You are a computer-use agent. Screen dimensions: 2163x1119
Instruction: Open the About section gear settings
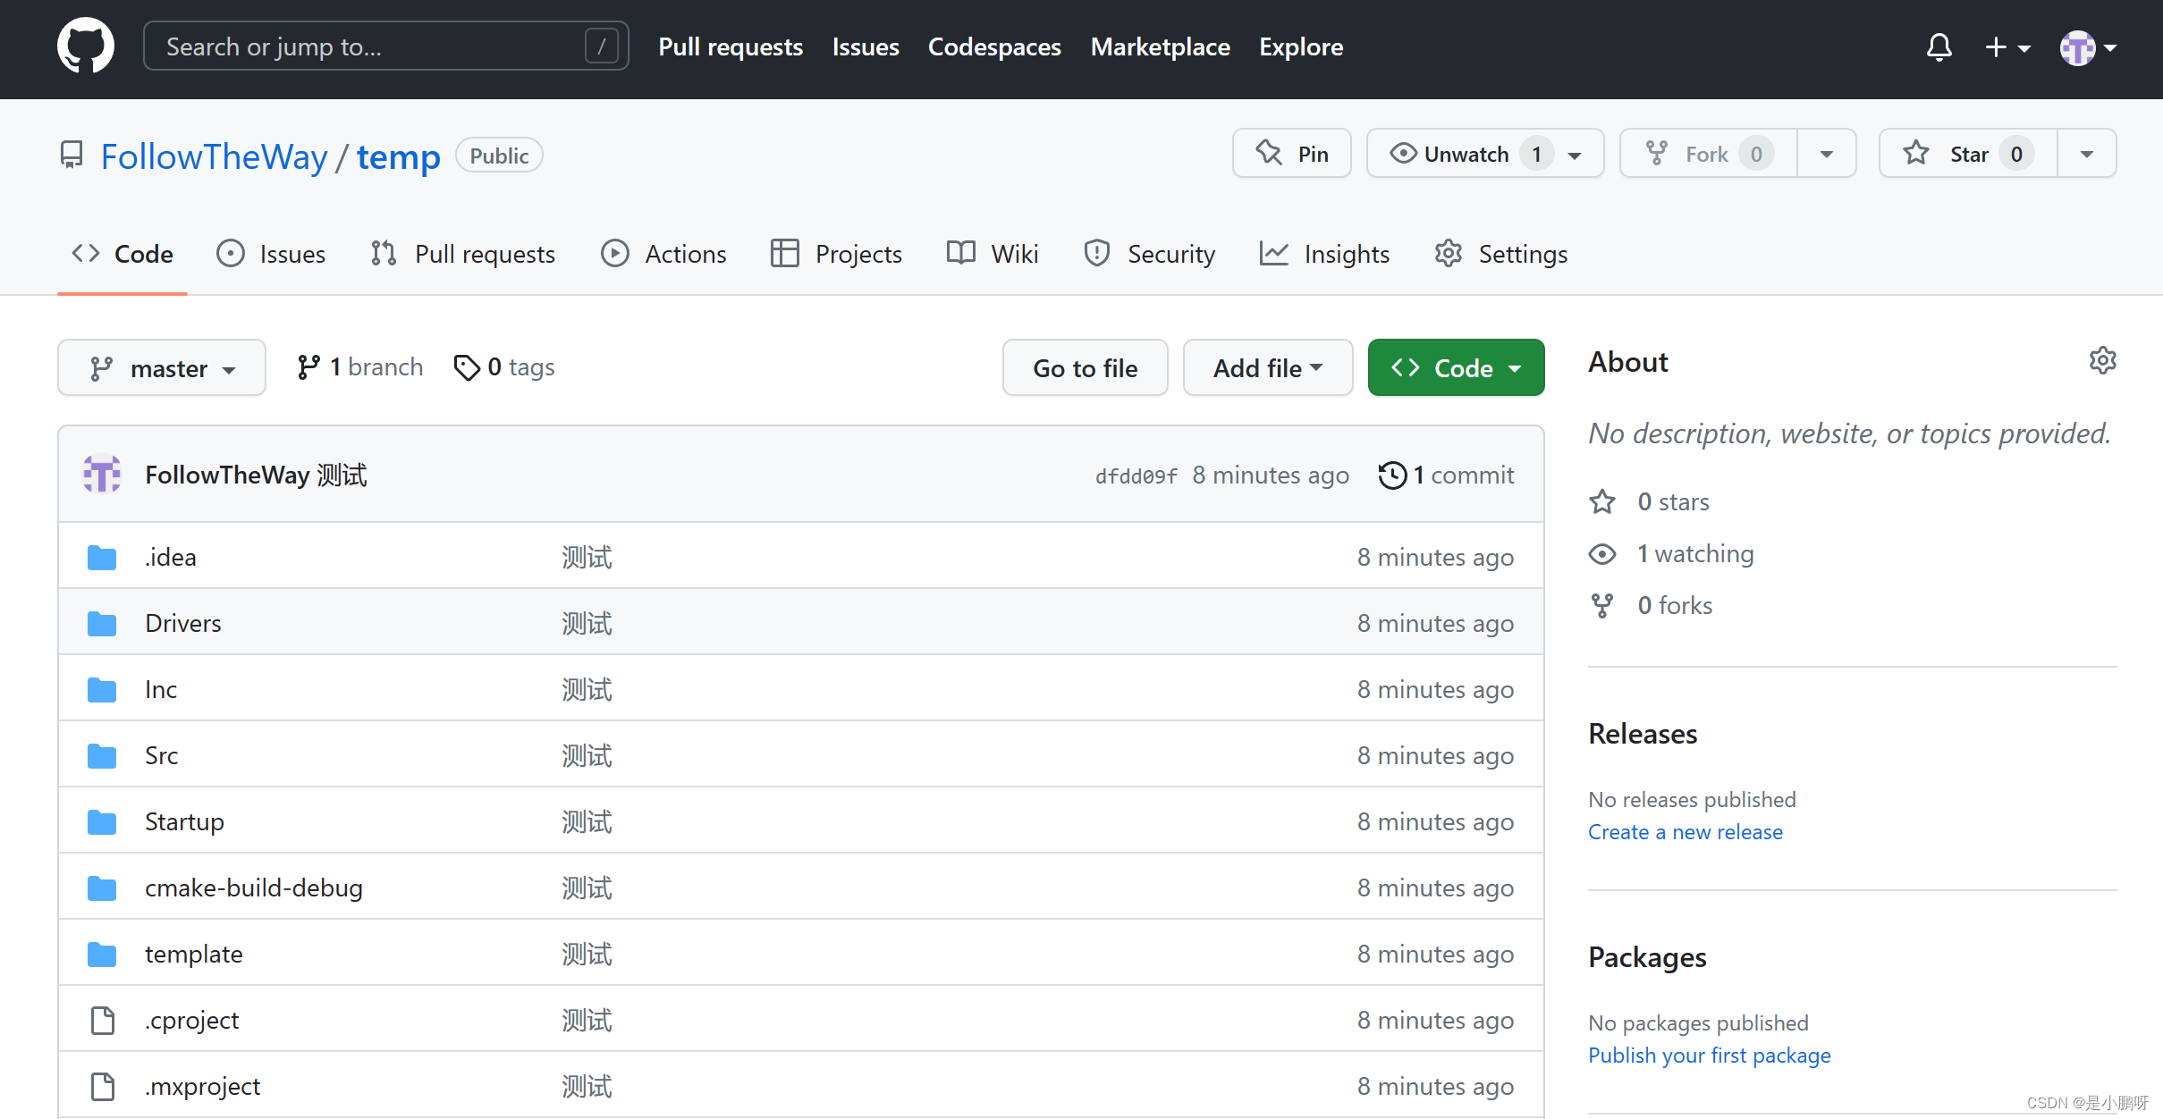(x=2102, y=361)
